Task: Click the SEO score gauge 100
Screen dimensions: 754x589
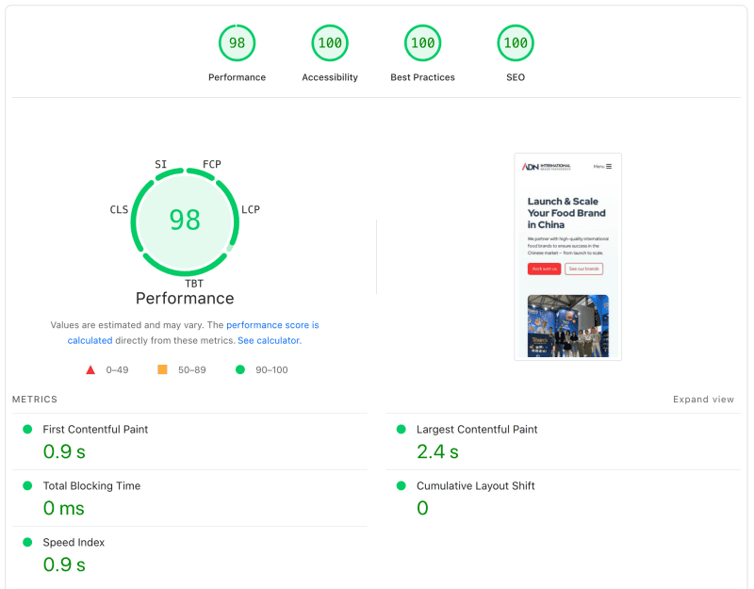Action: click(515, 43)
